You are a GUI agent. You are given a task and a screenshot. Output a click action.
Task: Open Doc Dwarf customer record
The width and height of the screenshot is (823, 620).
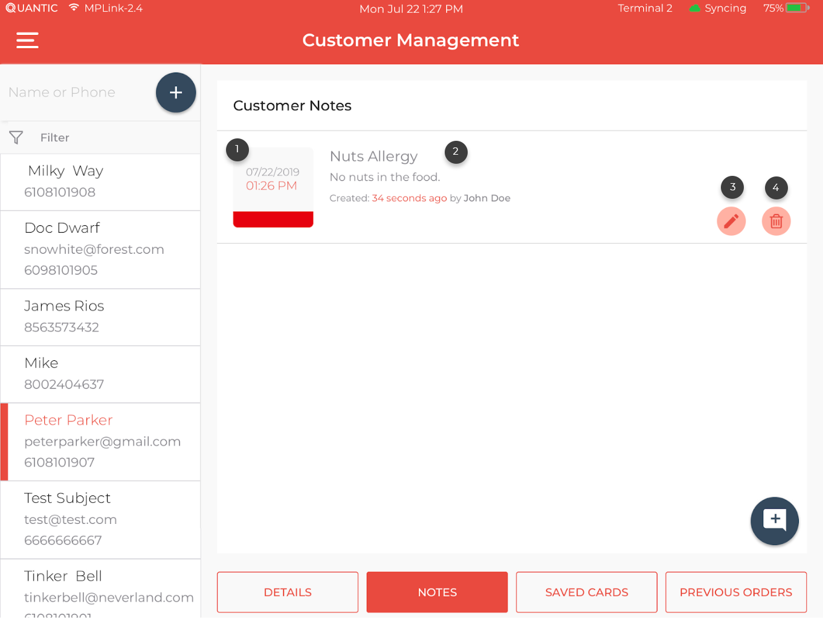[x=100, y=250]
